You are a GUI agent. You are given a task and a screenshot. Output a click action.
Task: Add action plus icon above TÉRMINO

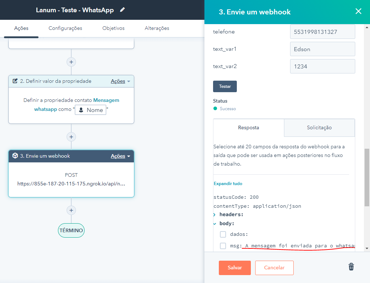tap(71, 210)
